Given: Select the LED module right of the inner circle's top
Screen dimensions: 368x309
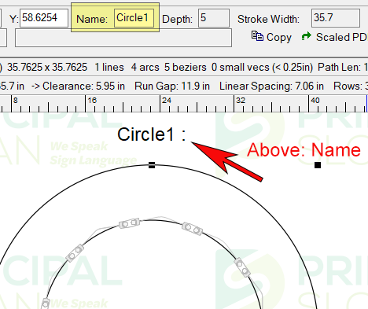Looking at the screenshot, I should 193,229.
